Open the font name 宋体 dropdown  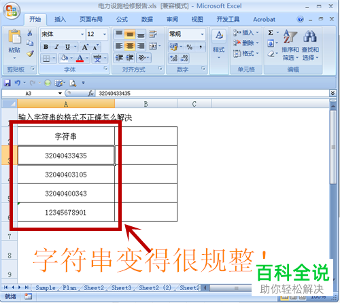[x=82, y=34]
